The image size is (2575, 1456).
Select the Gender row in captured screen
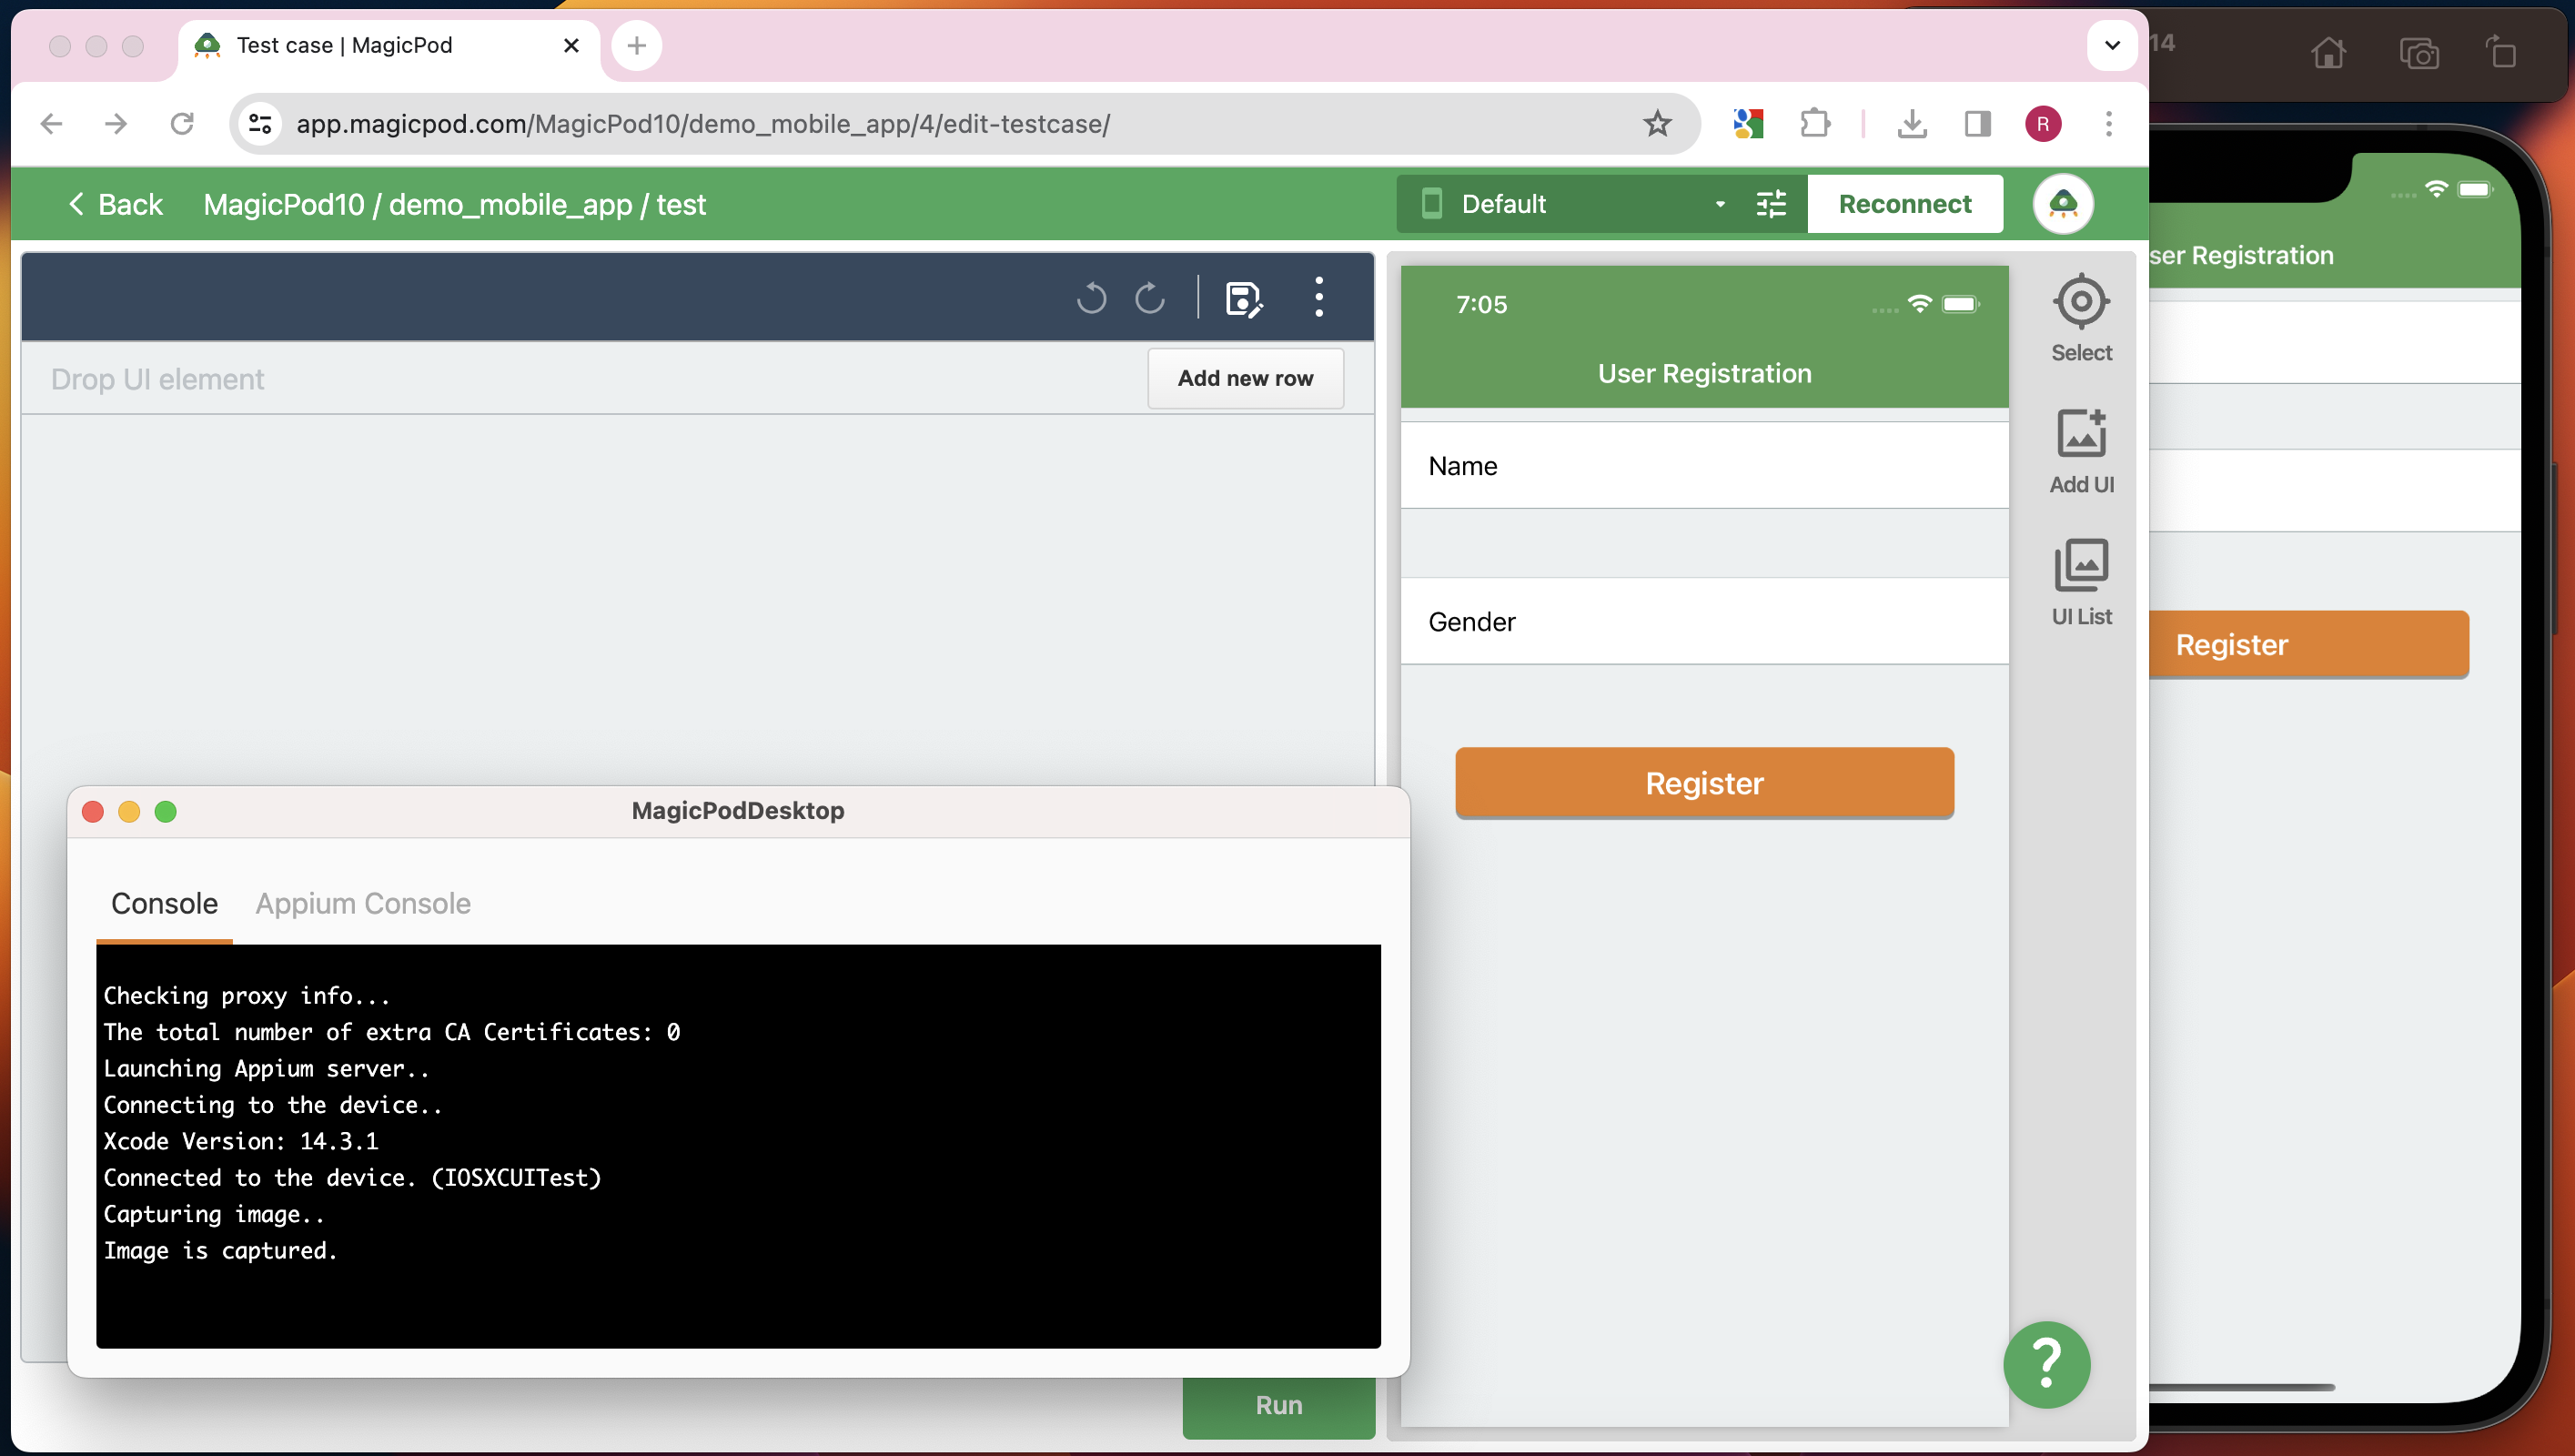(1704, 622)
